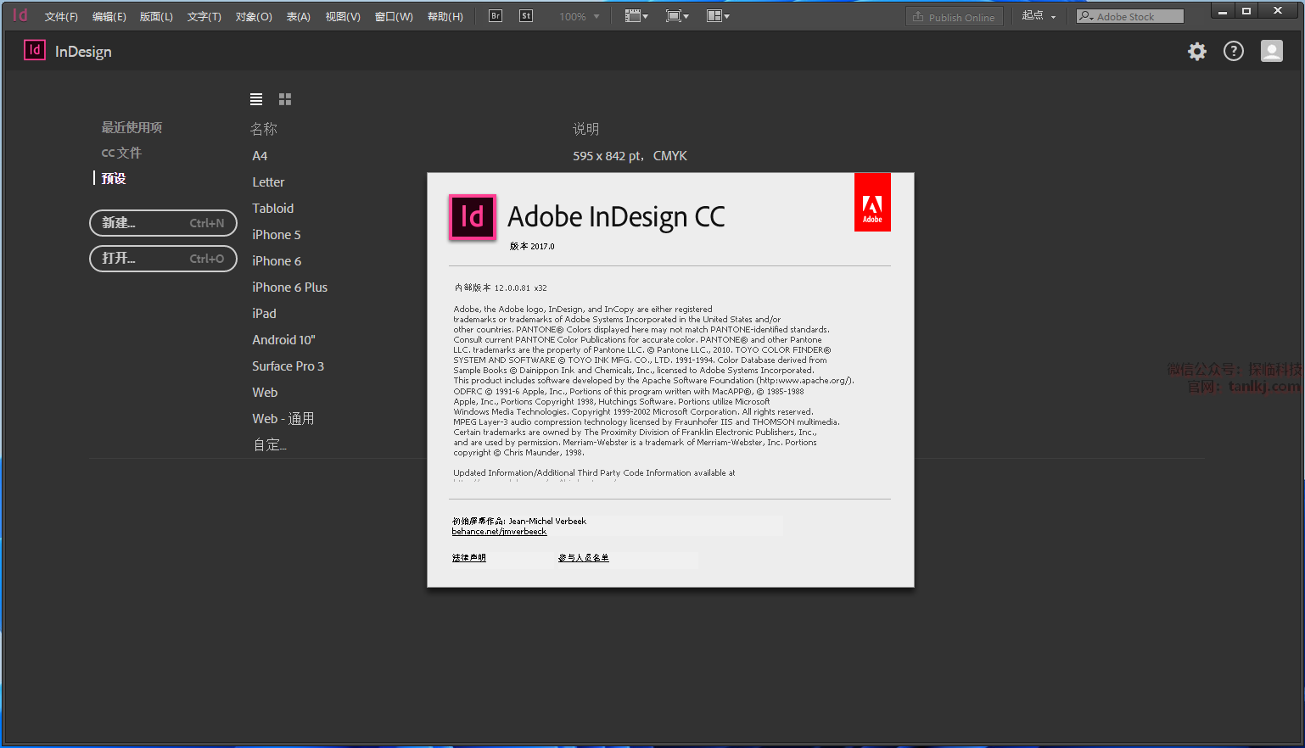Image resolution: width=1305 pixels, height=748 pixels.
Task: Open the screen mode dropdown
Action: click(677, 16)
